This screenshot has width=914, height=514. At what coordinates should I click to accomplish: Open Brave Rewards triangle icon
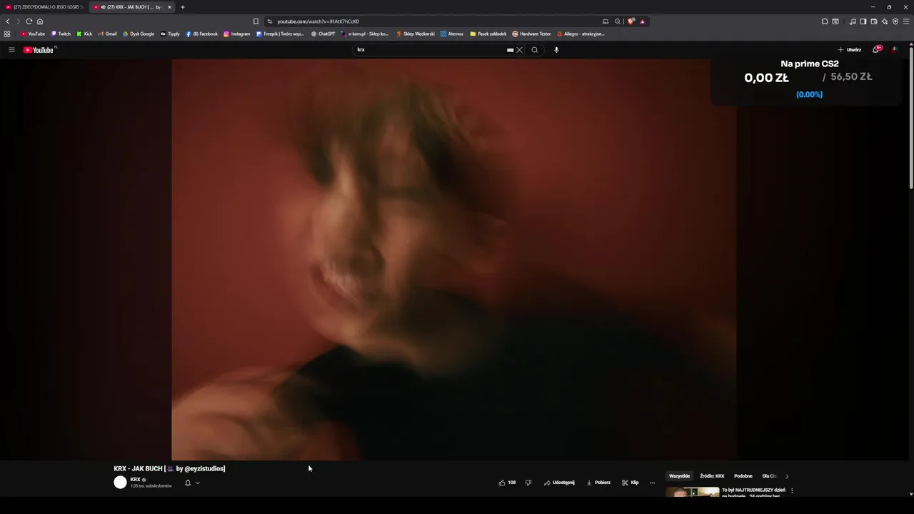click(642, 21)
